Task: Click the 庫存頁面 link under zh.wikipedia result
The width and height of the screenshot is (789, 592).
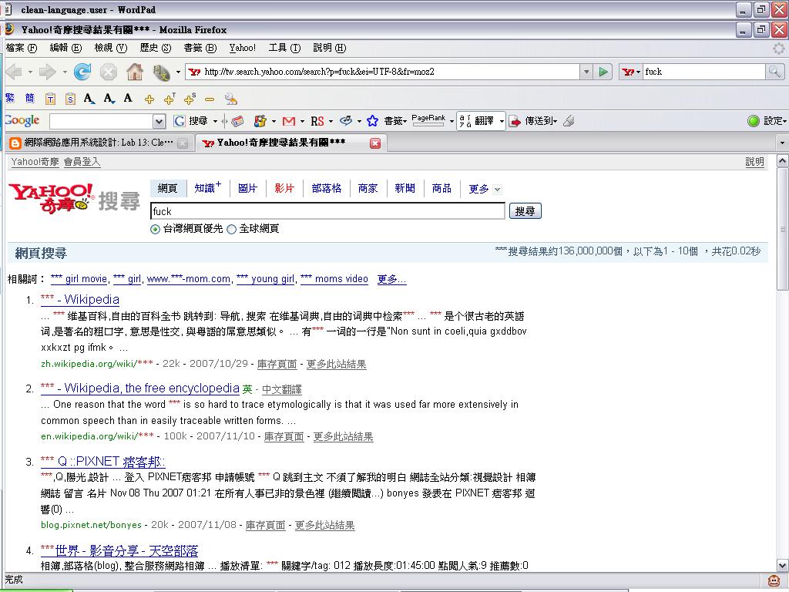Action: tap(277, 364)
